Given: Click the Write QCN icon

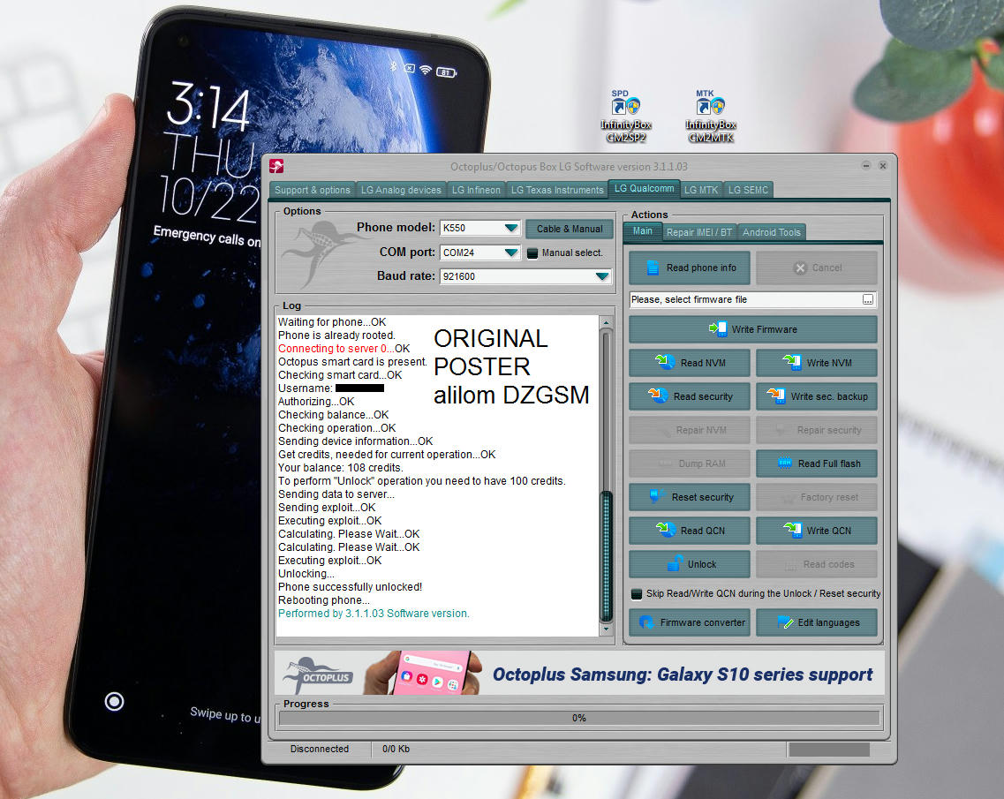Looking at the screenshot, I should coord(793,530).
